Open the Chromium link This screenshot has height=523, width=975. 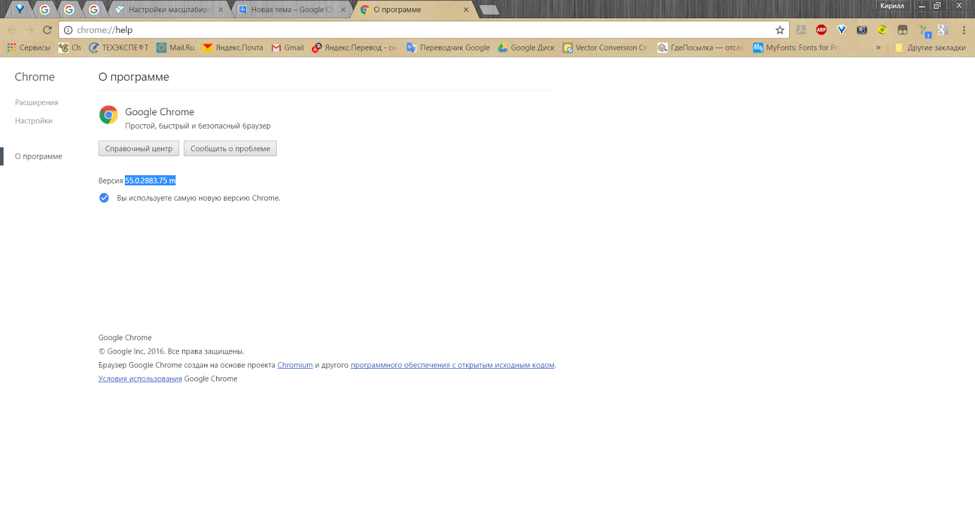pyautogui.click(x=295, y=365)
